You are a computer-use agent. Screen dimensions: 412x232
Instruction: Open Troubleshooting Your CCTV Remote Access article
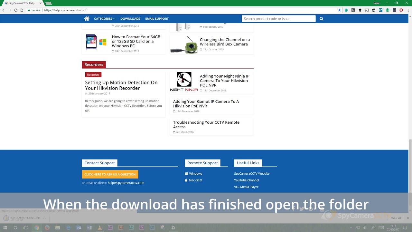pos(206,124)
